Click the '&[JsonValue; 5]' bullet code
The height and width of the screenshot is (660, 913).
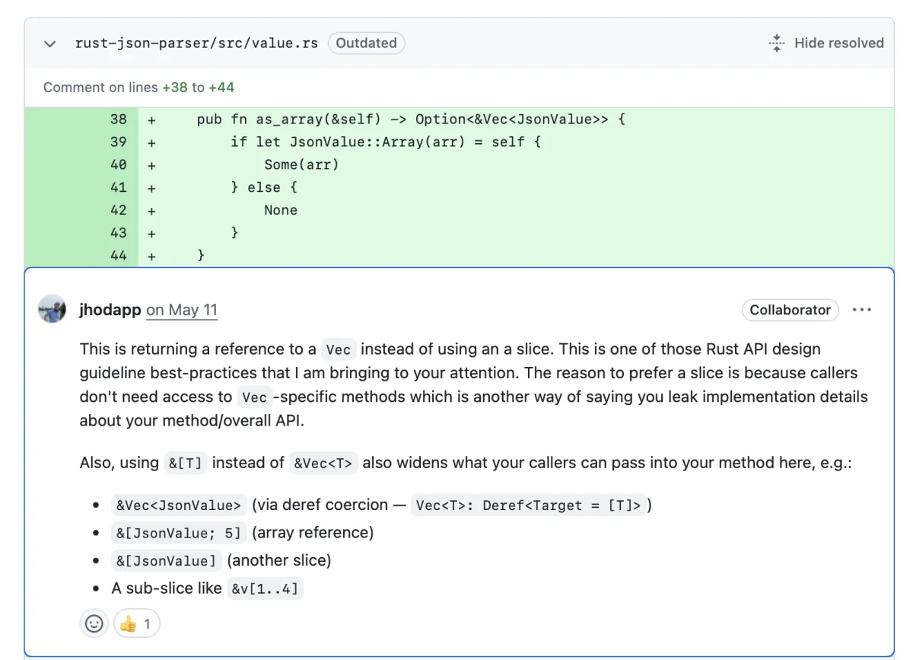point(179,534)
